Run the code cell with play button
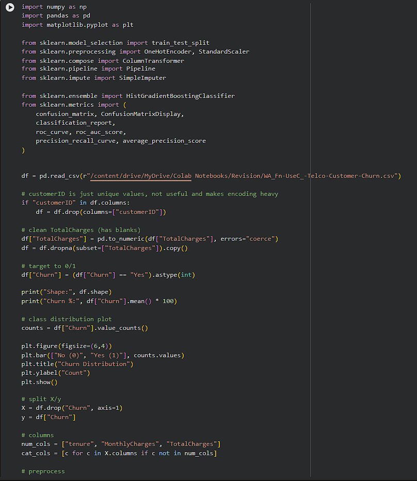Image resolution: width=417 pixels, height=481 pixels. (x=10, y=7)
